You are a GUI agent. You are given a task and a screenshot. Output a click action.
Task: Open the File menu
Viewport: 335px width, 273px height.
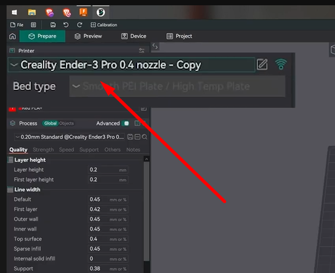pos(16,25)
